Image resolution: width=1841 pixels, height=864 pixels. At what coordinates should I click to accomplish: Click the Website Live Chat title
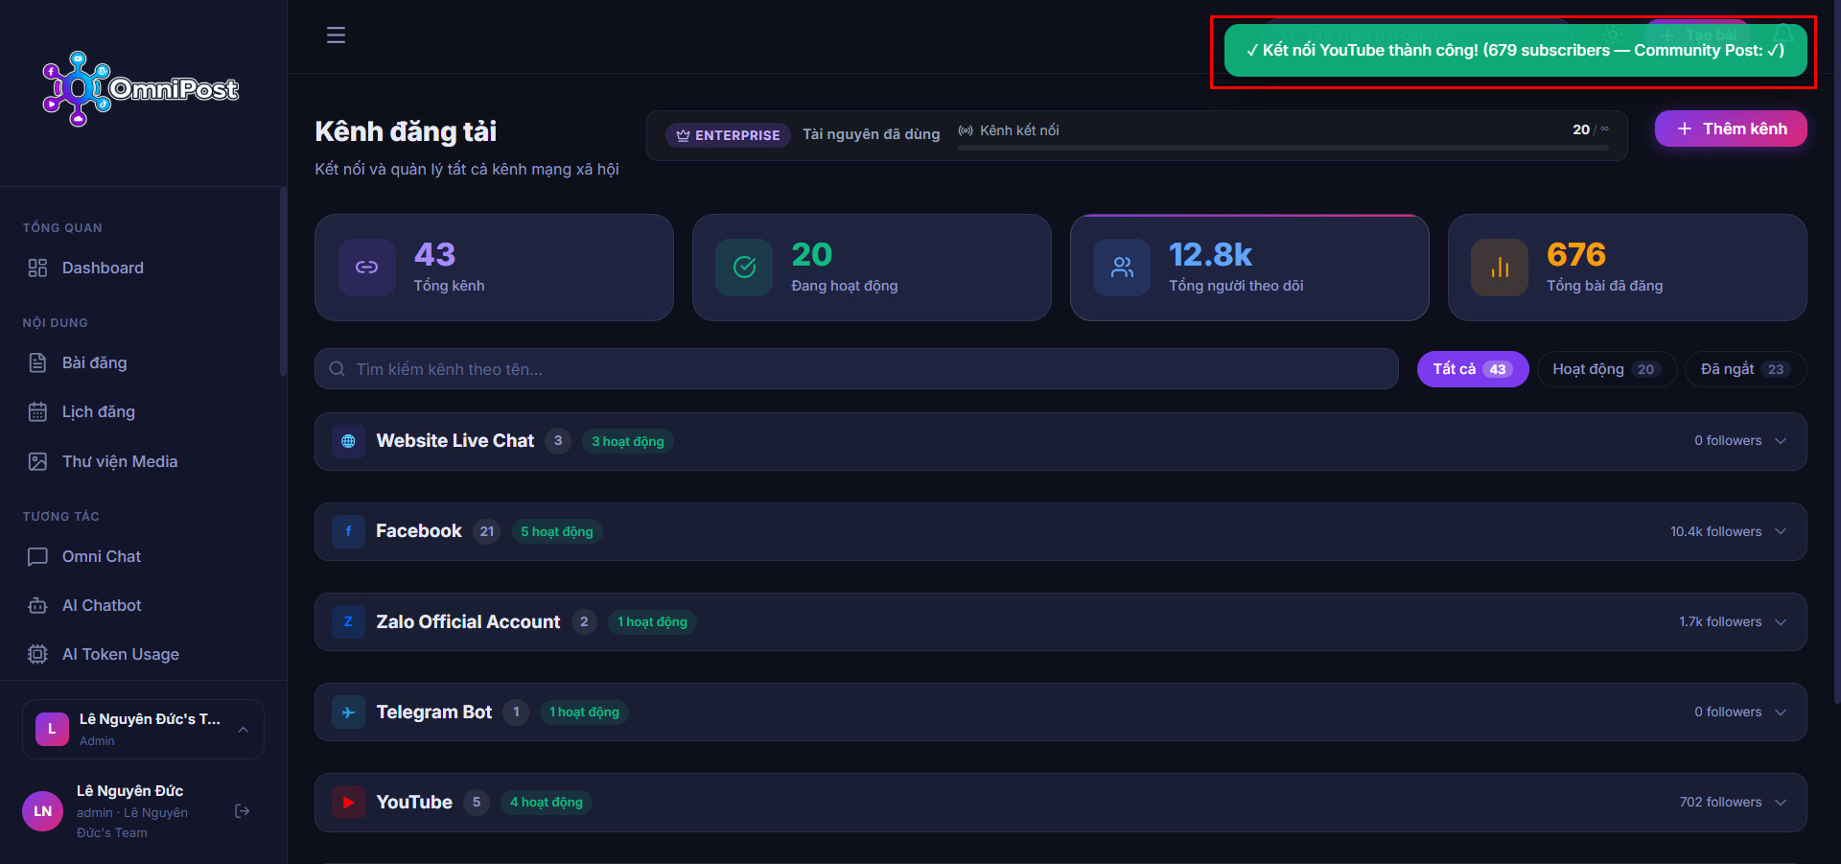455,441
